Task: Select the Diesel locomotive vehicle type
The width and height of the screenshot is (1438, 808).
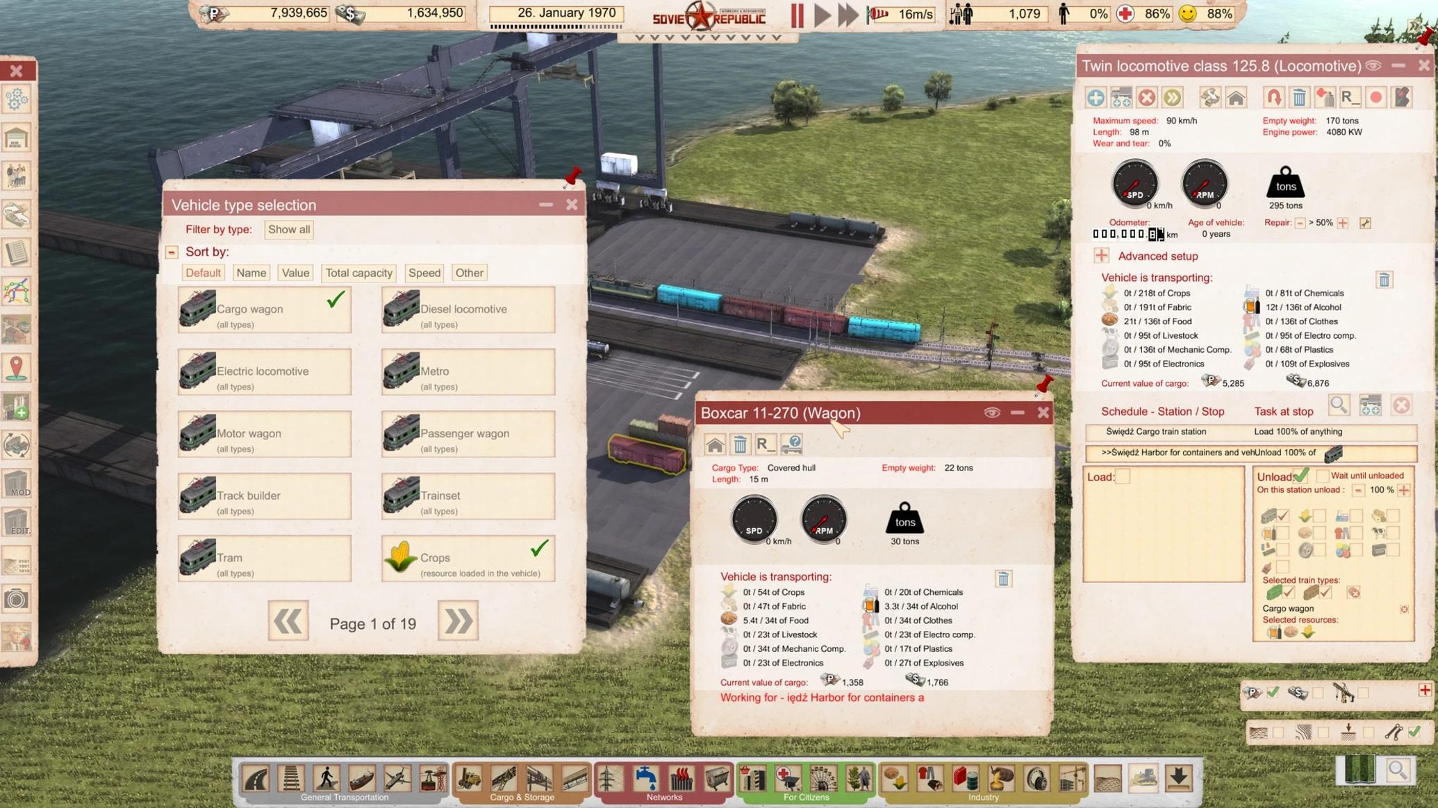Action: (468, 310)
